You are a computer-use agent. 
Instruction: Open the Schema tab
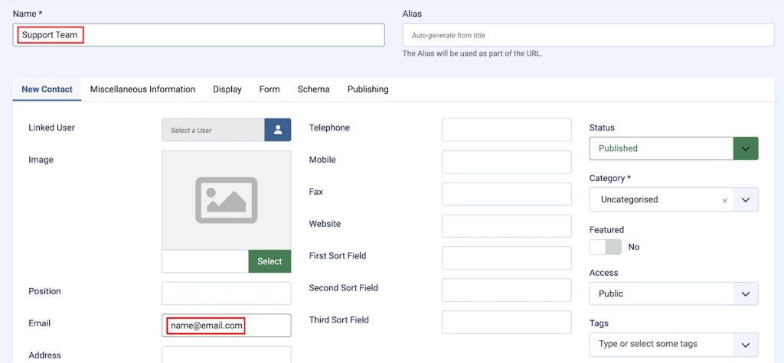point(313,89)
